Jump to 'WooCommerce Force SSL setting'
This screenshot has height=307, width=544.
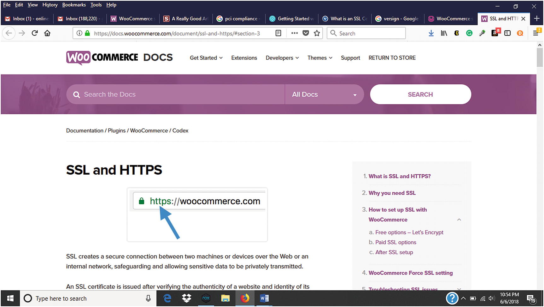(411, 273)
